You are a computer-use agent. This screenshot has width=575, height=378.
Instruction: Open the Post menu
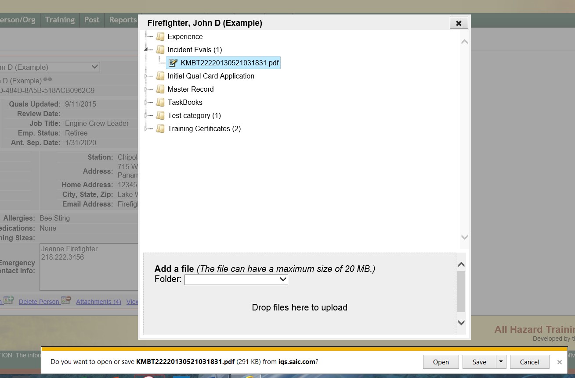tap(92, 20)
